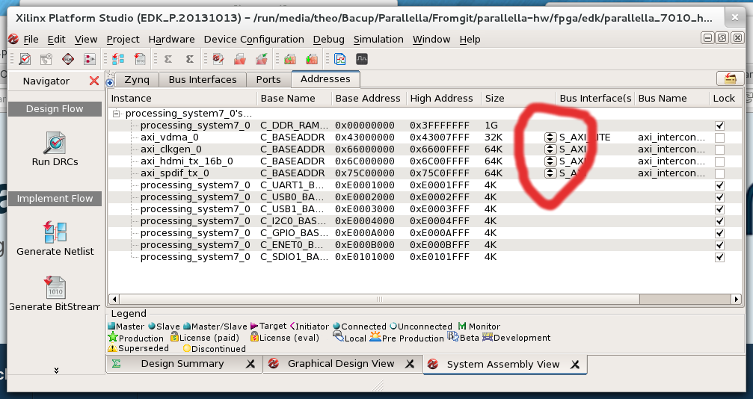753x399 pixels.
Task: Click the Xilinx logo beside File menu
Action: point(13,39)
